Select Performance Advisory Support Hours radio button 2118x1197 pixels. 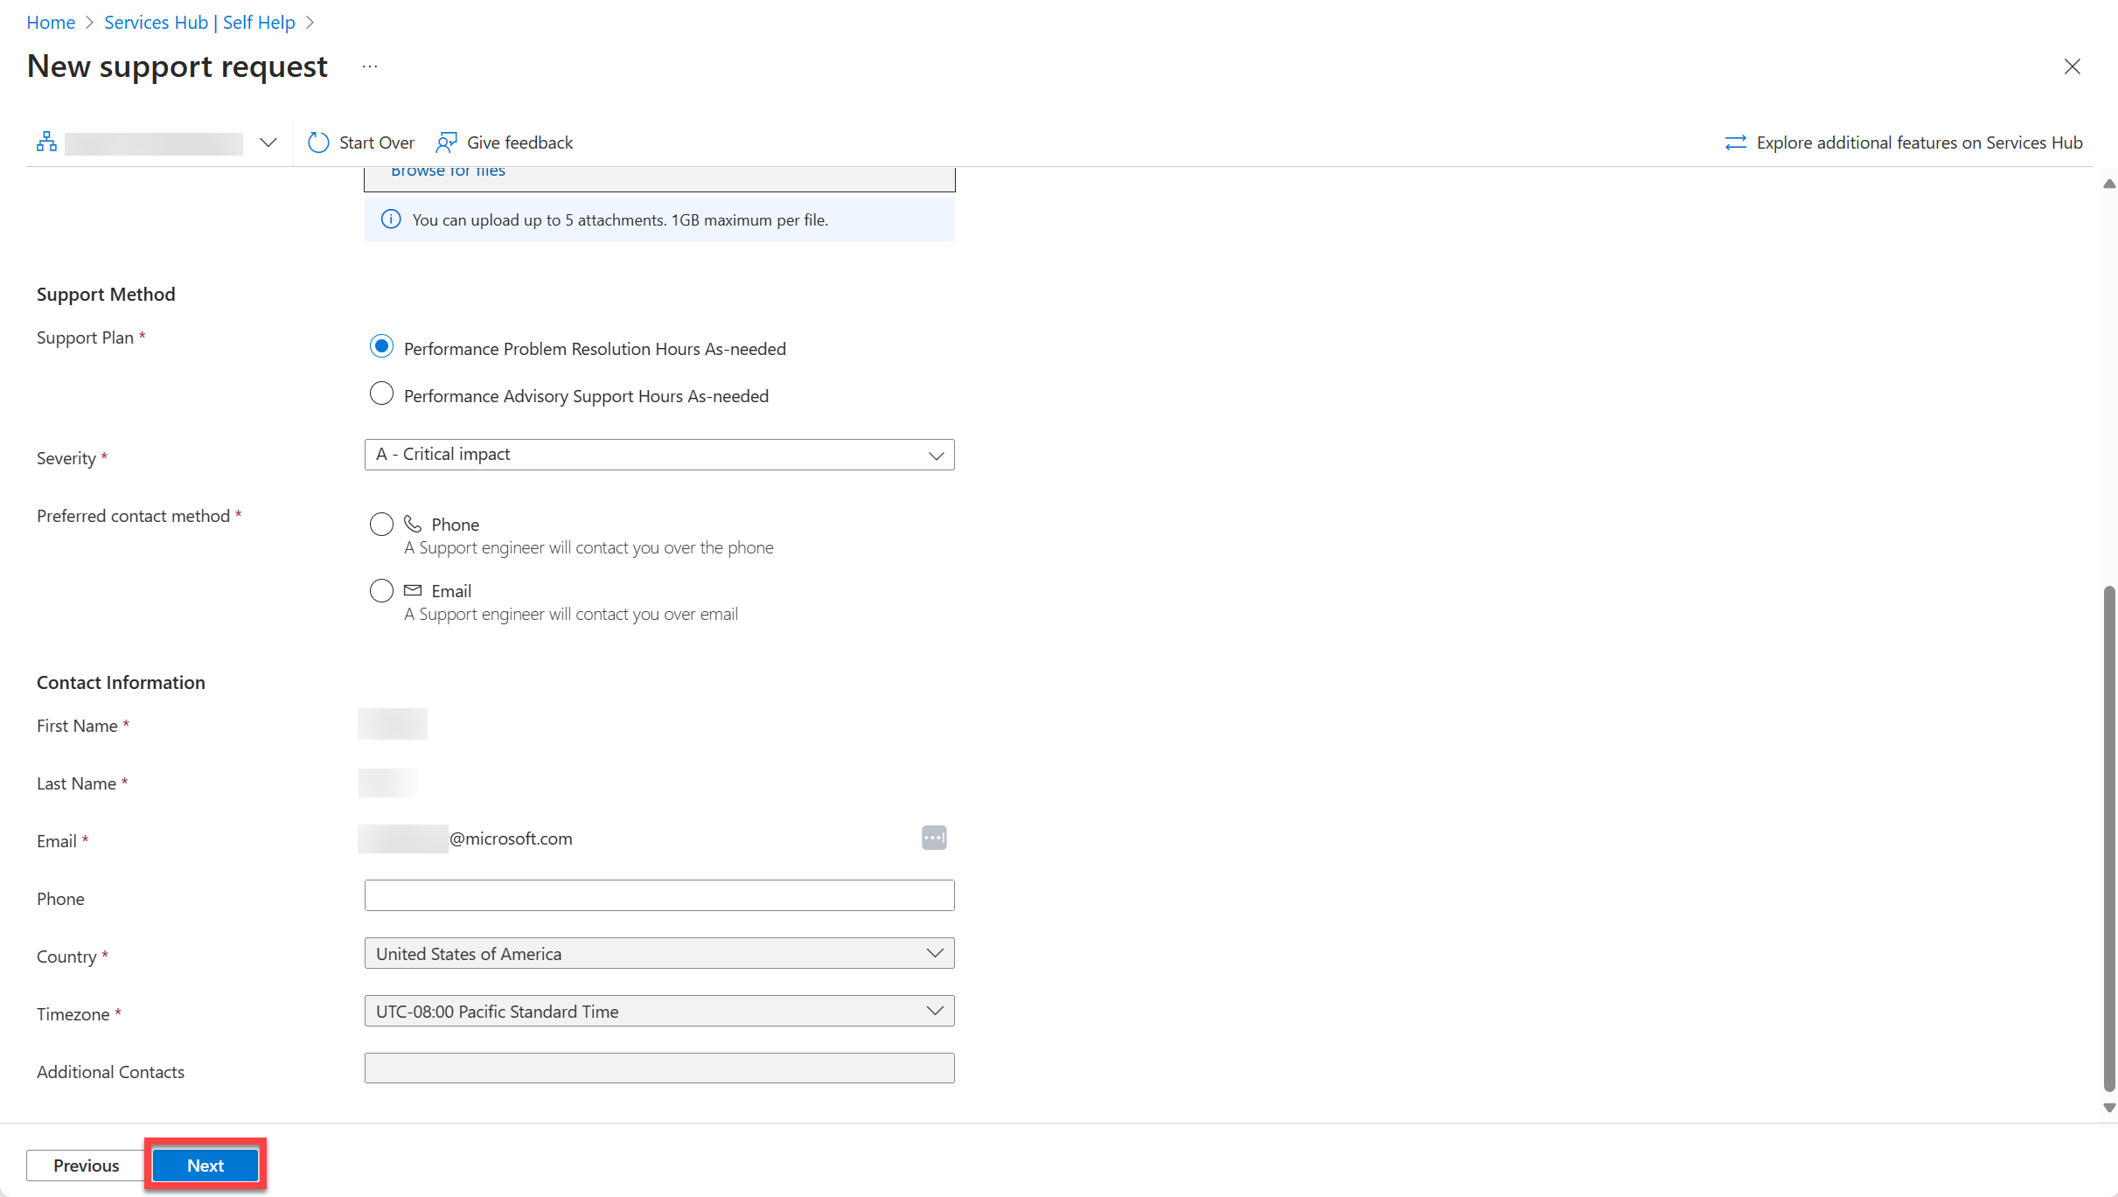coord(381,394)
